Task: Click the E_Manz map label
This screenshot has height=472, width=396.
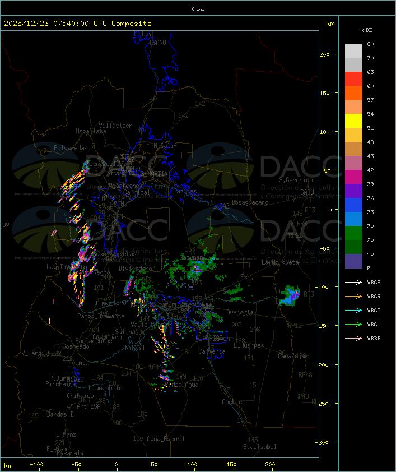Action: (66, 434)
